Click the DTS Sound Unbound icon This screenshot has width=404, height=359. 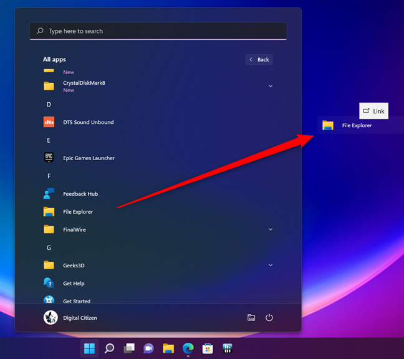49,122
